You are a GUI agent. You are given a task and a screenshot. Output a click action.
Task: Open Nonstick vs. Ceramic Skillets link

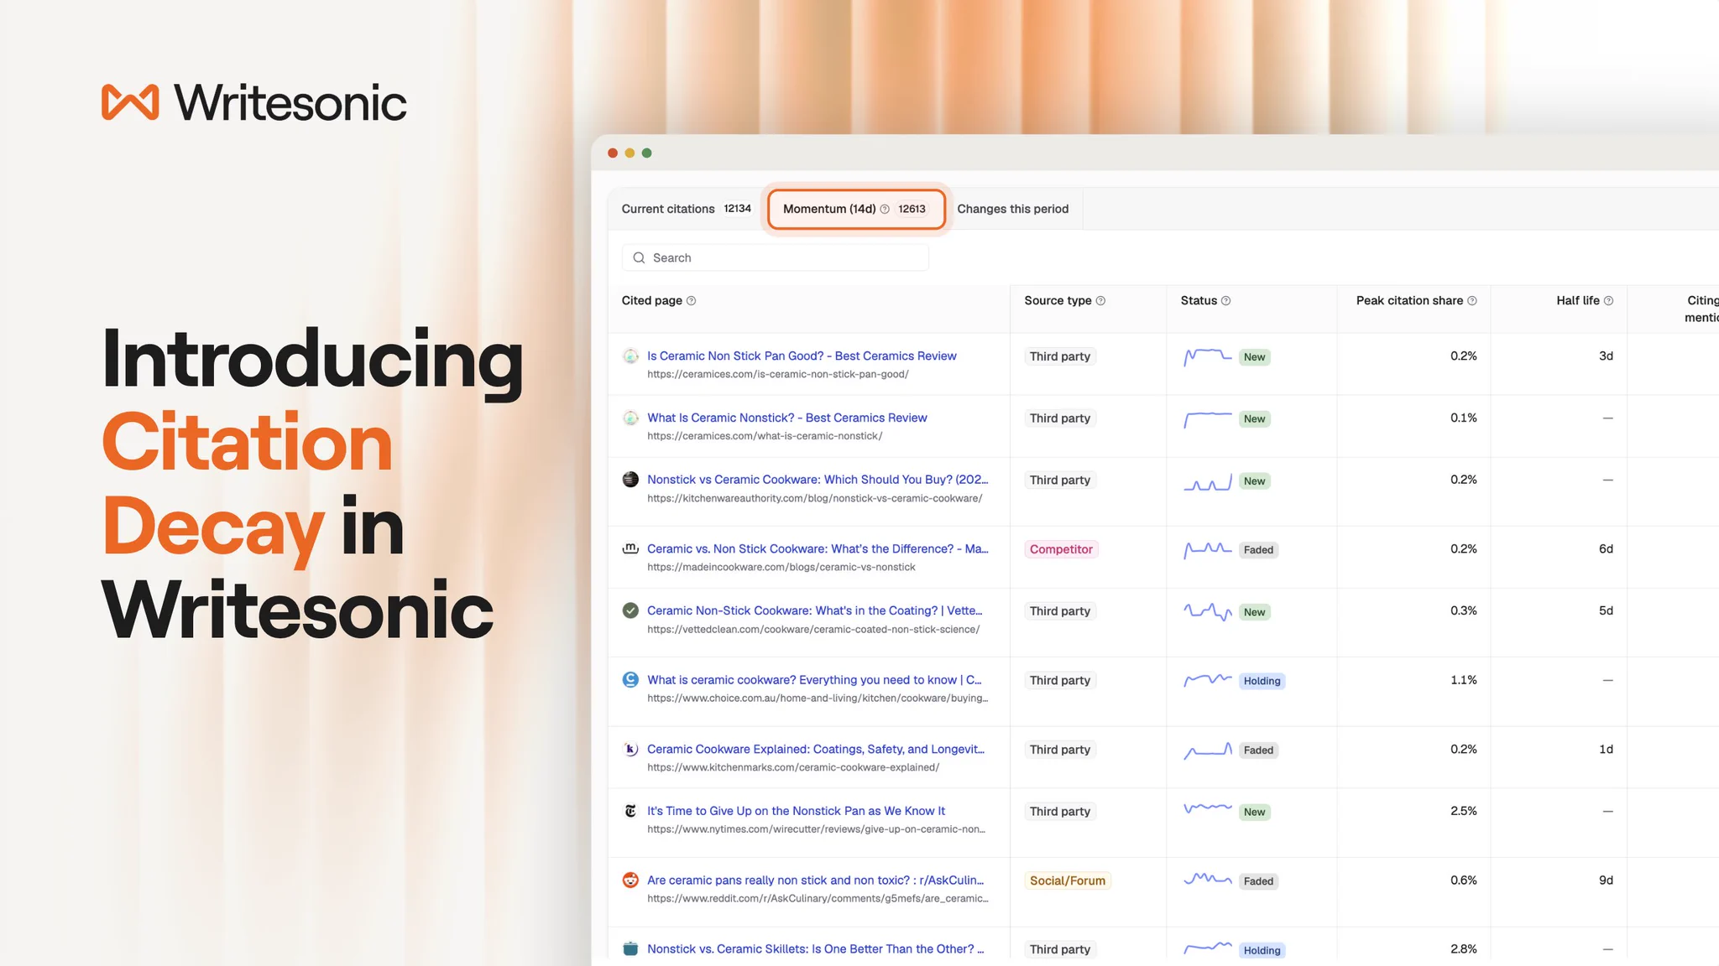pos(816,949)
